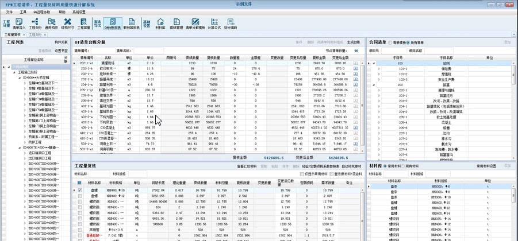Click the 常用材料设置 button
This screenshot has width=518, height=241.
click(486, 166)
